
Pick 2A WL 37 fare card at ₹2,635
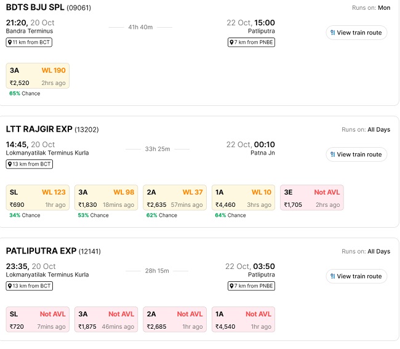[x=175, y=198]
